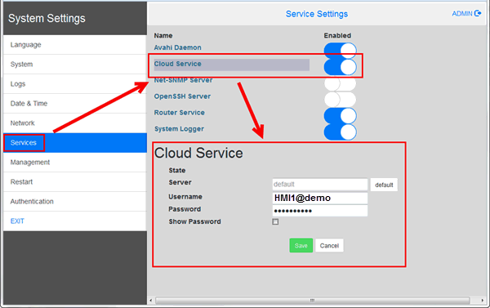Enable the OpenSSH Server switch
Image resolution: width=490 pixels, height=308 pixels.
point(340,100)
